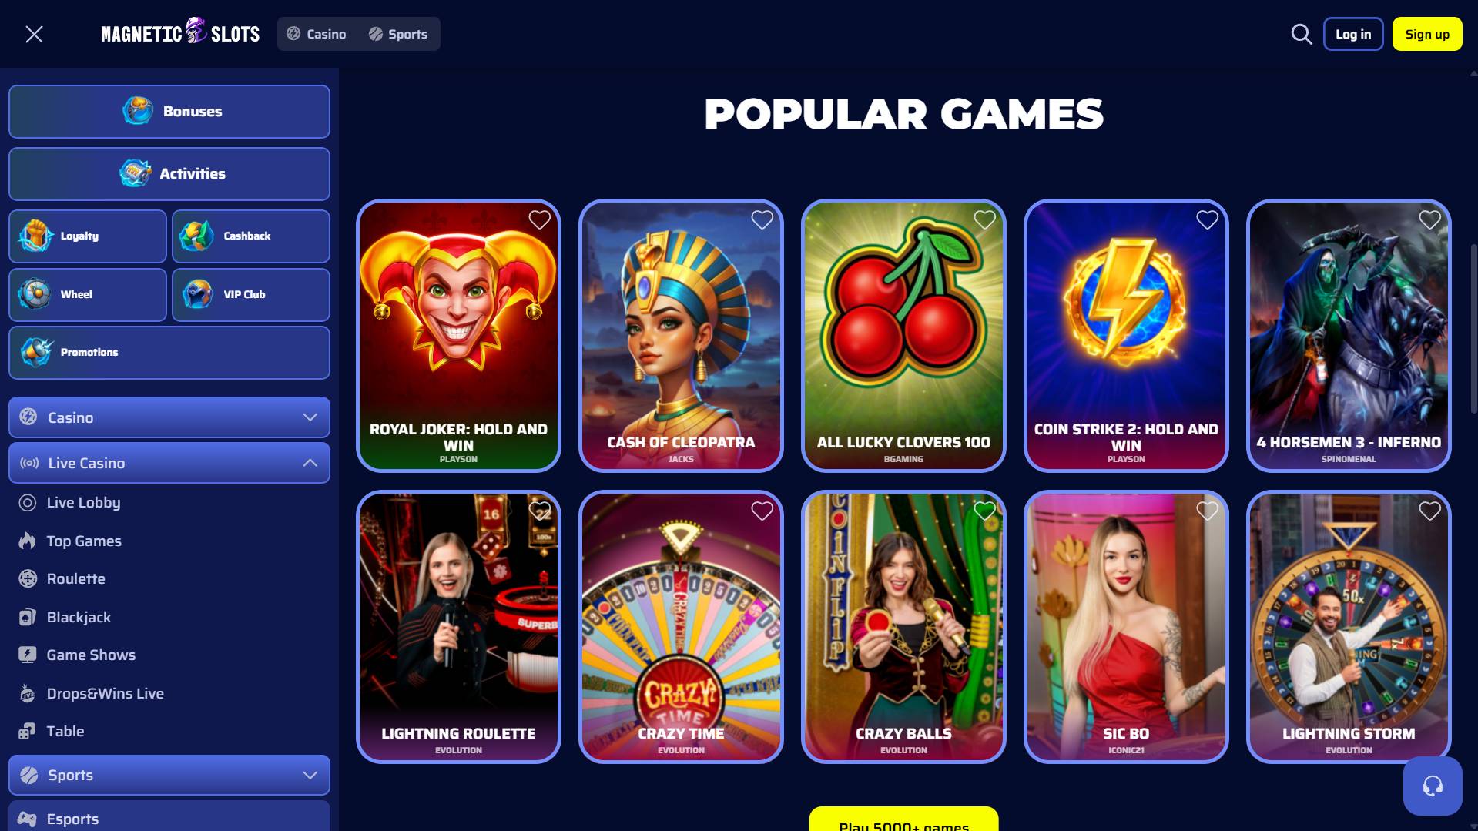Select the Wheel icon tile
This screenshot has width=1478, height=831.
(x=88, y=295)
